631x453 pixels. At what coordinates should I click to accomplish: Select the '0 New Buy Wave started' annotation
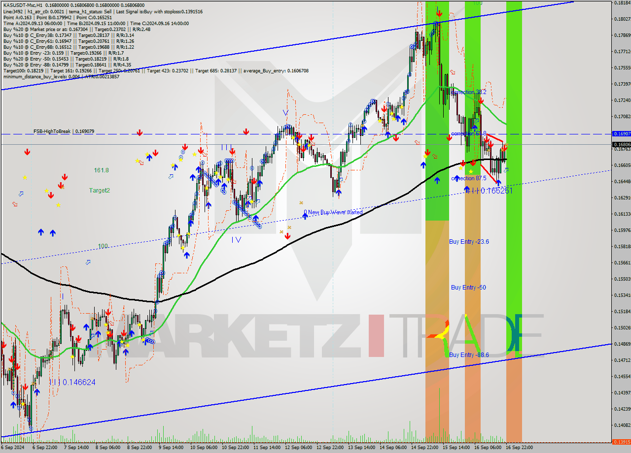pyautogui.click(x=333, y=212)
